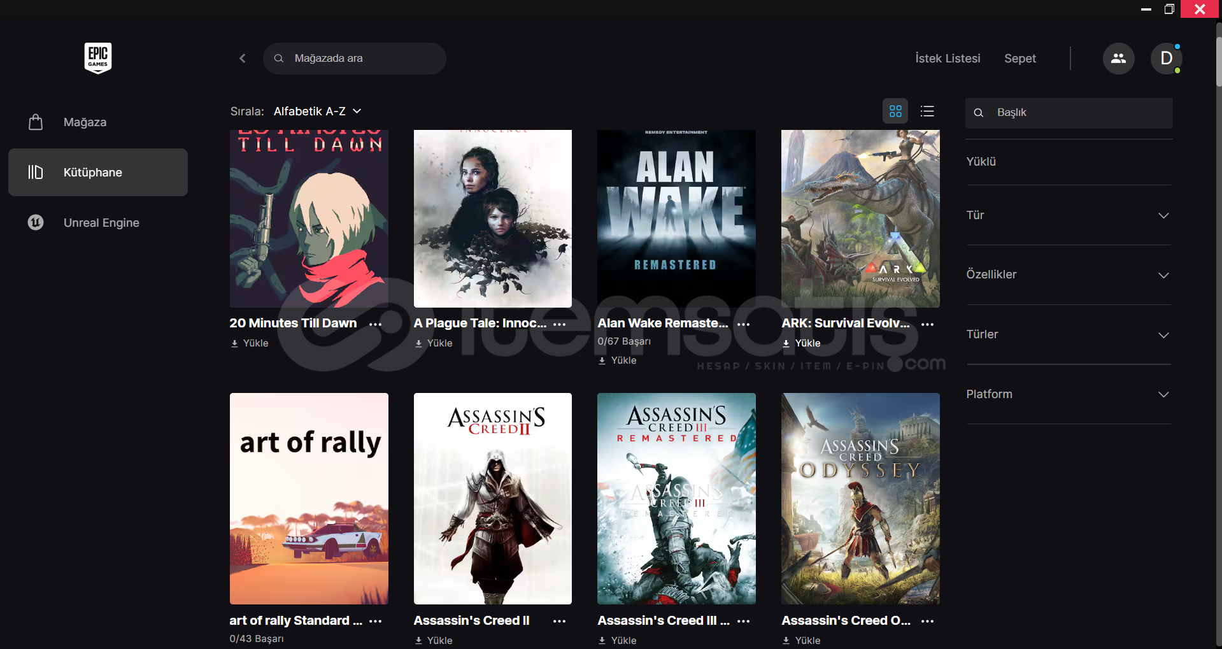This screenshot has height=649, width=1222.
Task: Go back using the back arrow
Action: point(243,59)
